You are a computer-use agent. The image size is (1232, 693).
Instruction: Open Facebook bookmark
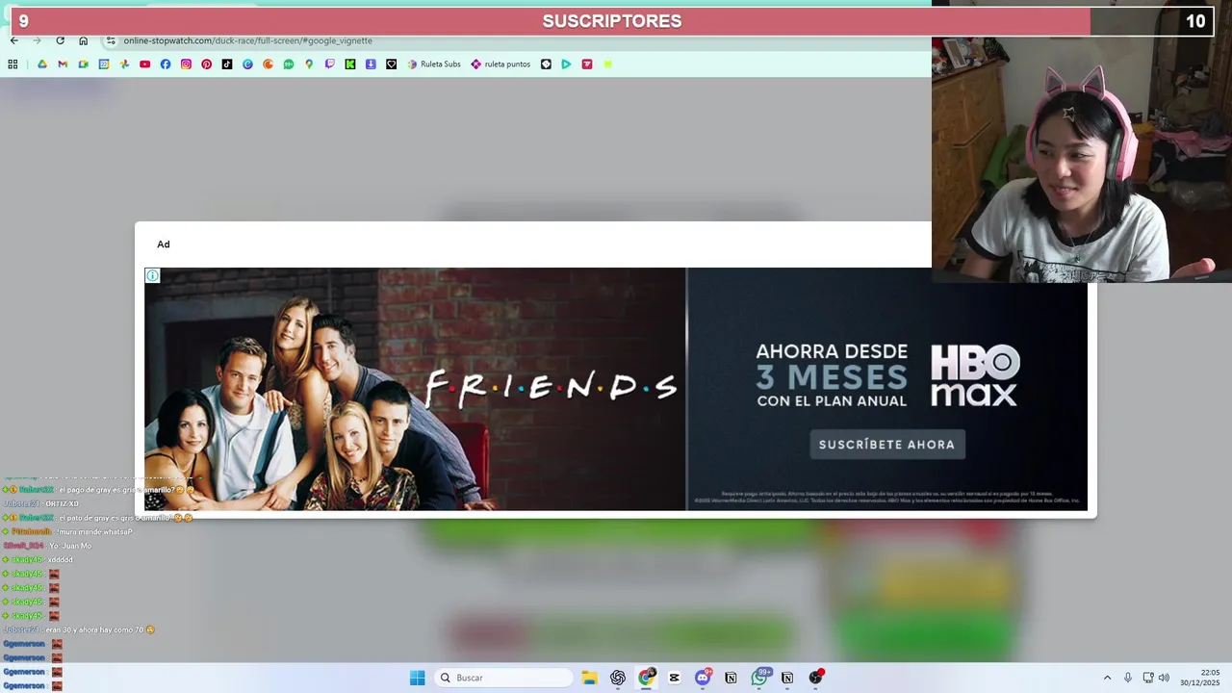coord(166,64)
